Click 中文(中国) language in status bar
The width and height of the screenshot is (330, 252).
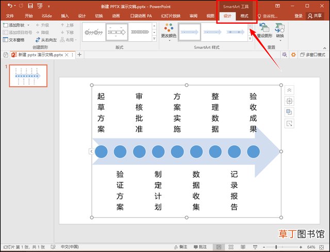[70, 247]
